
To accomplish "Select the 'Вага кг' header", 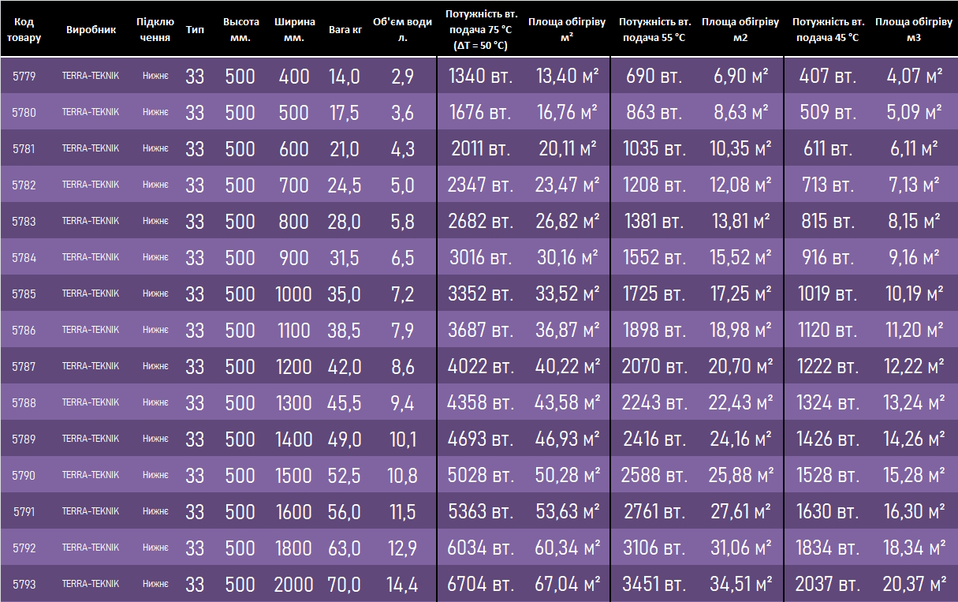I will point(345,29).
